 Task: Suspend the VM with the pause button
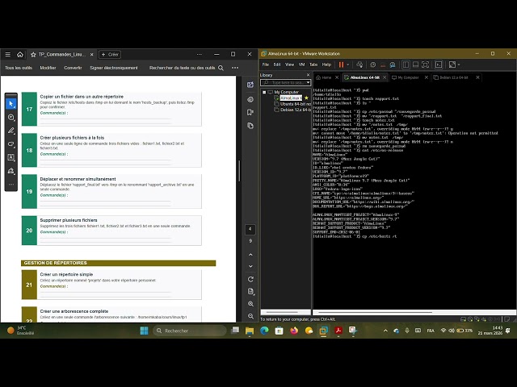(x=341, y=64)
